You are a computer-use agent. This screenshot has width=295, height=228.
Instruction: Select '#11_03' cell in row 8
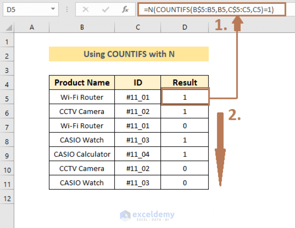(x=138, y=140)
